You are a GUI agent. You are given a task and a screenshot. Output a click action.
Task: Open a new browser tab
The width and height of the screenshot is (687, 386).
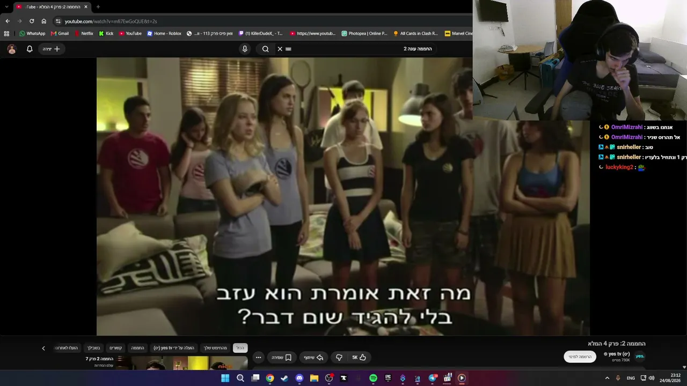click(x=98, y=7)
